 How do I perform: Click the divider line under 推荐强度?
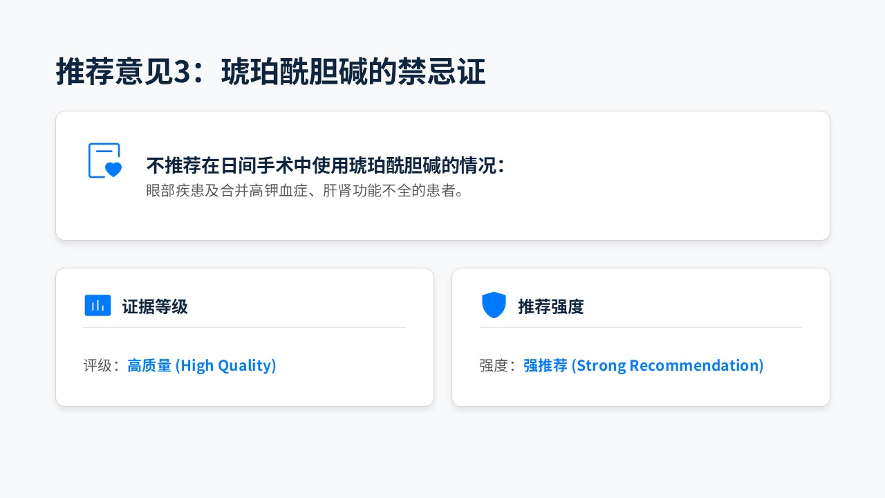pos(640,327)
